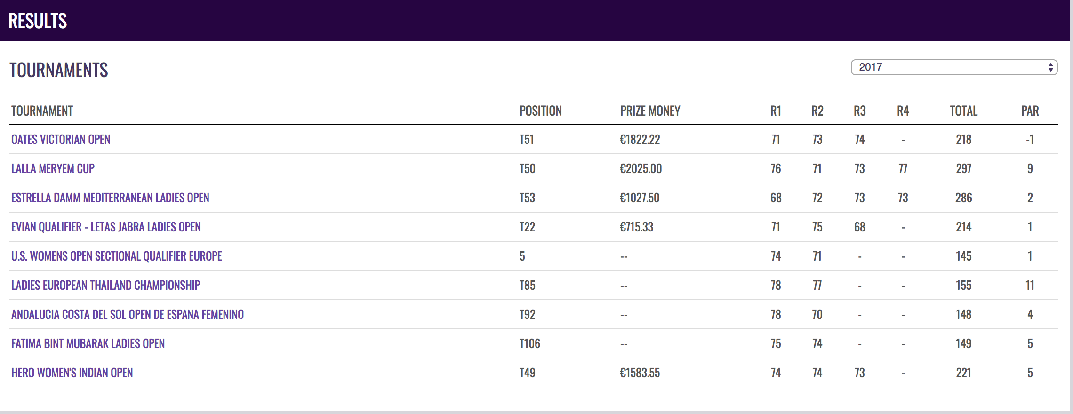The image size is (1073, 414).
Task: Click Hero Women's Indian Open link
Action: pos(72,373)
